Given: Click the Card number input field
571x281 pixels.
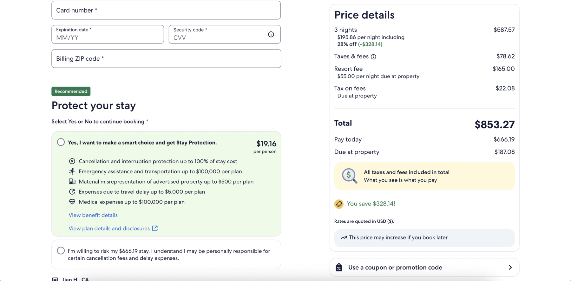Looking at the screenshot, I should coord(166,10).
